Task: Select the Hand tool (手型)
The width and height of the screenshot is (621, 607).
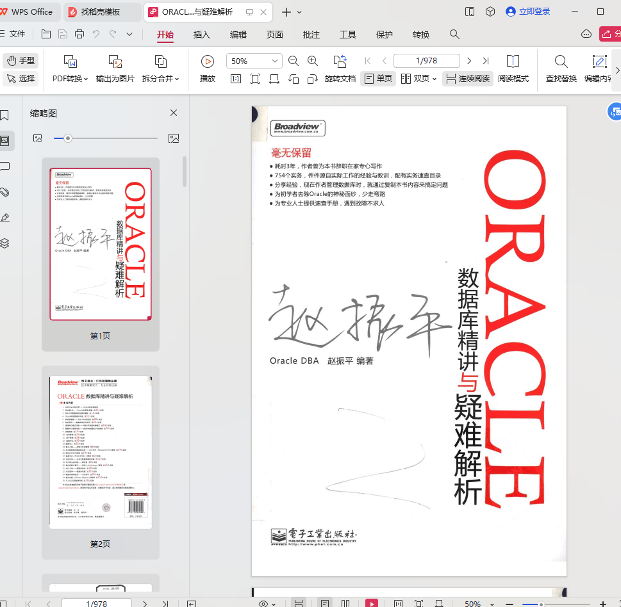Action: pos(21,61)
